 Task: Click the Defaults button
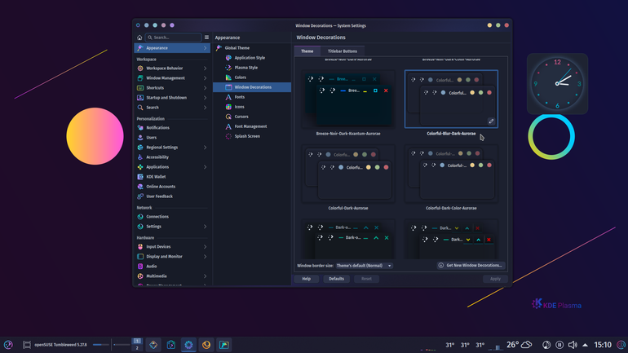coord(336,279)
